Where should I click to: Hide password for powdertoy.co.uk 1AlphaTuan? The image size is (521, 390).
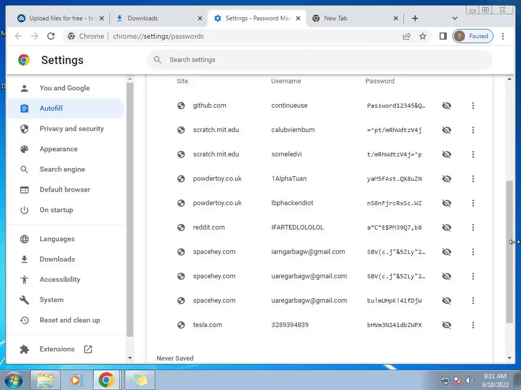coord(447,179)
